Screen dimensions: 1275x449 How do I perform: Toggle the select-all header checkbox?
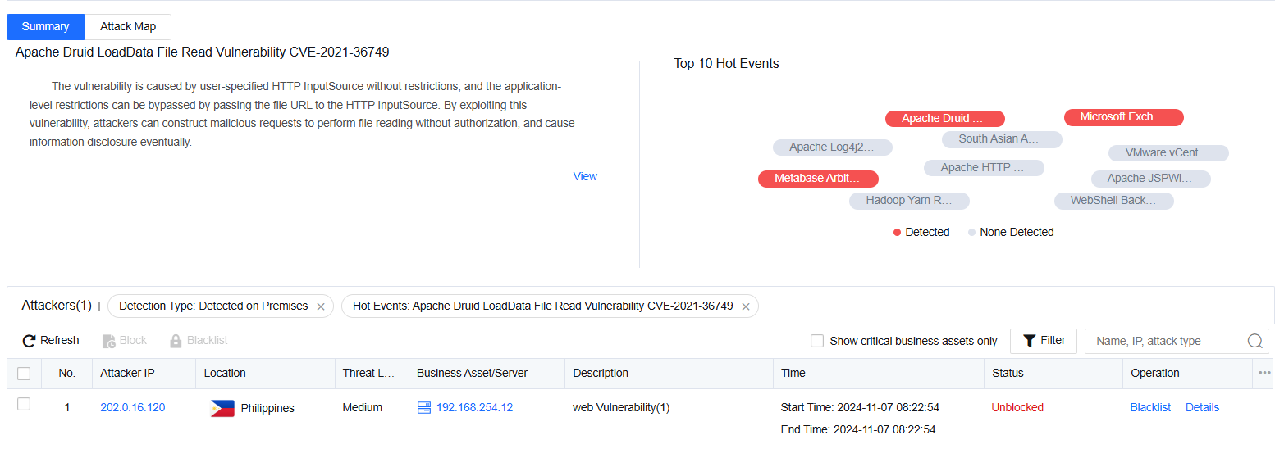[x=24, y=374]
